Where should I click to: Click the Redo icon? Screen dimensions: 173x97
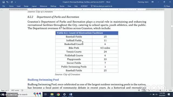click(12, 2)
